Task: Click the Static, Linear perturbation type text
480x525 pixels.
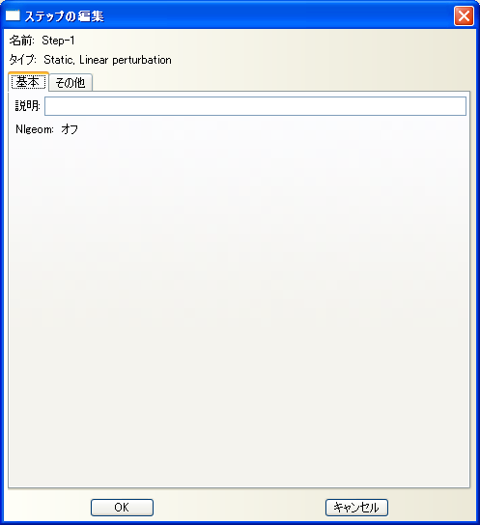Action: pos(107,60)
